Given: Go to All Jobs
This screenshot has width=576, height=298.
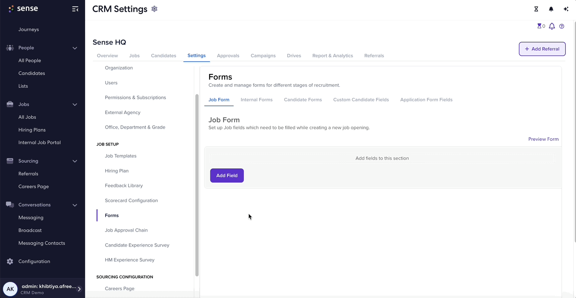Looking at the screenshot, I should 27,117.
